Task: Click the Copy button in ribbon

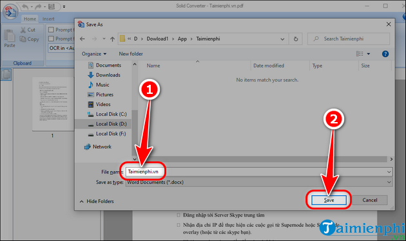Action: (30, 39)
